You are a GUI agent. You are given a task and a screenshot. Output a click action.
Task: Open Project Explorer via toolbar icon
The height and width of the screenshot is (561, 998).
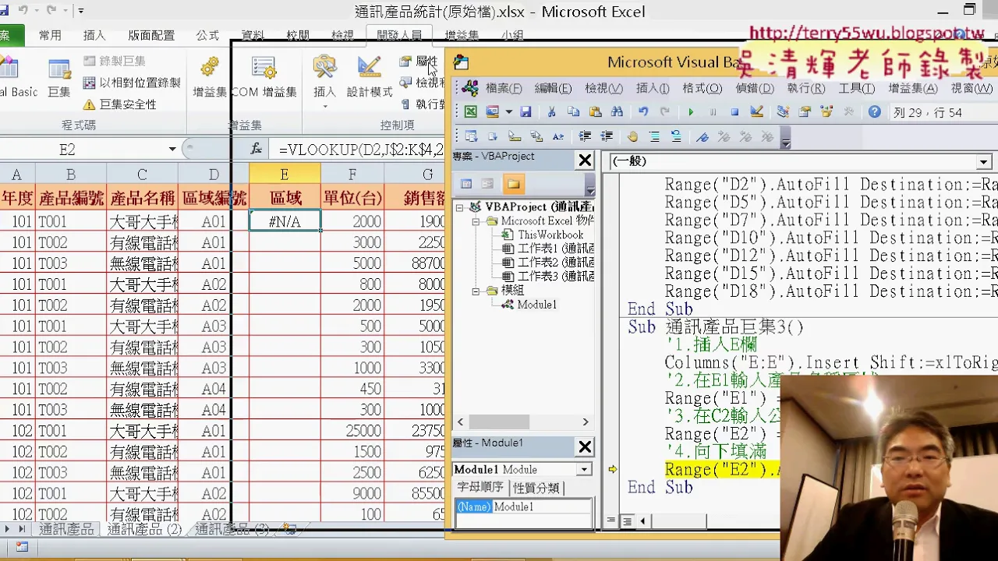point(782,112)
